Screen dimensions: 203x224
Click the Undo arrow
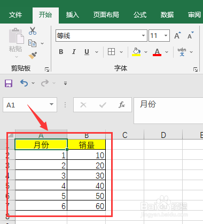pyautogui.click(x=24, y=83)
